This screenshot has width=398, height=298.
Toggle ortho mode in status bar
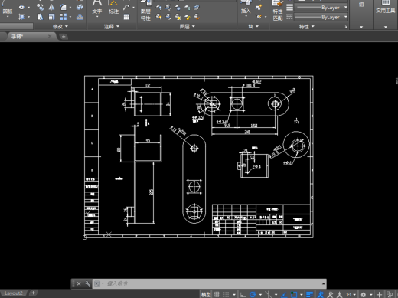click(243, 294)
